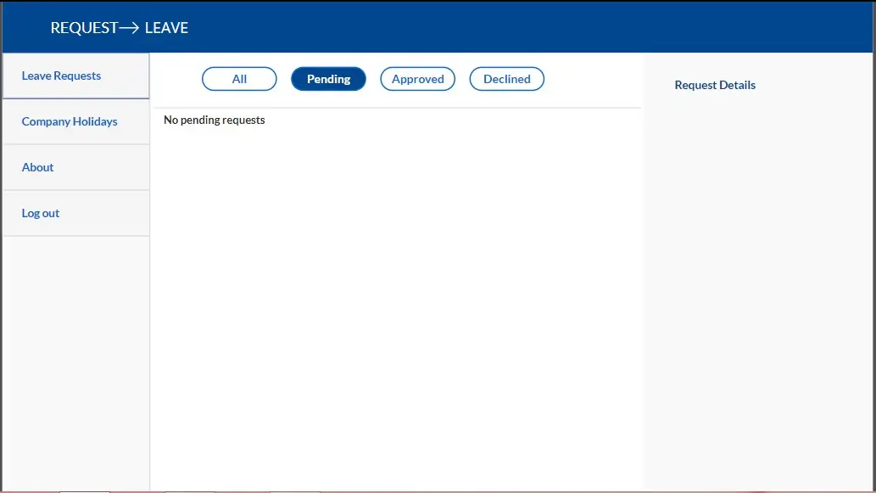Open the Leave Requests sidebar item
Image resolution: width=876 pixels, height=493 pixels.
[x=76, y=76]
